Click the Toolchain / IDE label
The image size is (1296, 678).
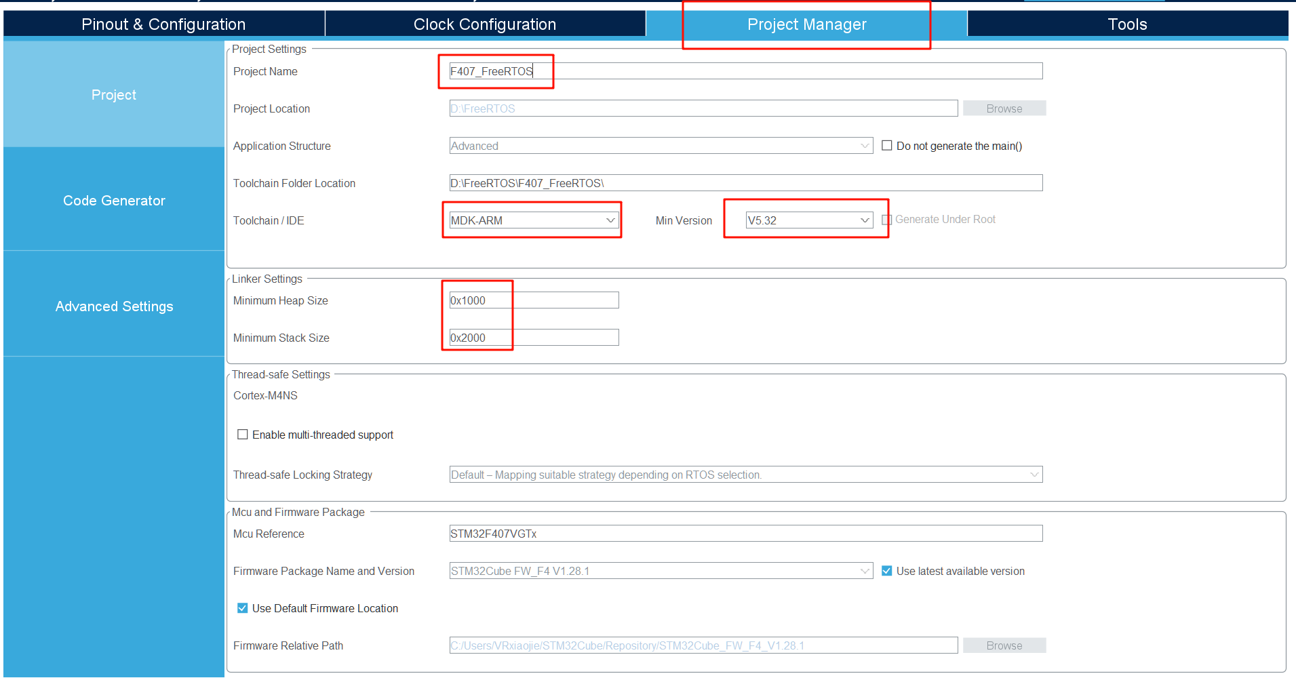[x=269, y=220]
